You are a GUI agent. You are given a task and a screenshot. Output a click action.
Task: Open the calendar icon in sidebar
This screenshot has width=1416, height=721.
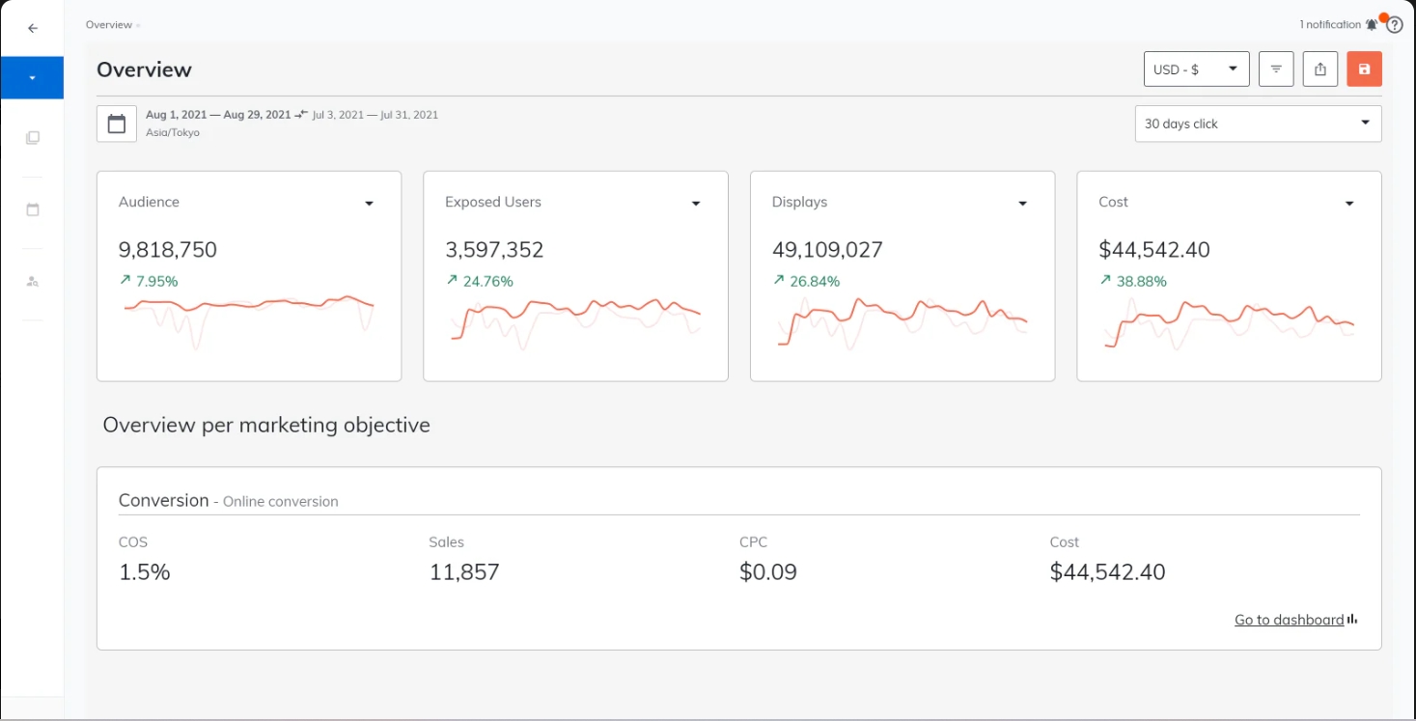(33, 209)
